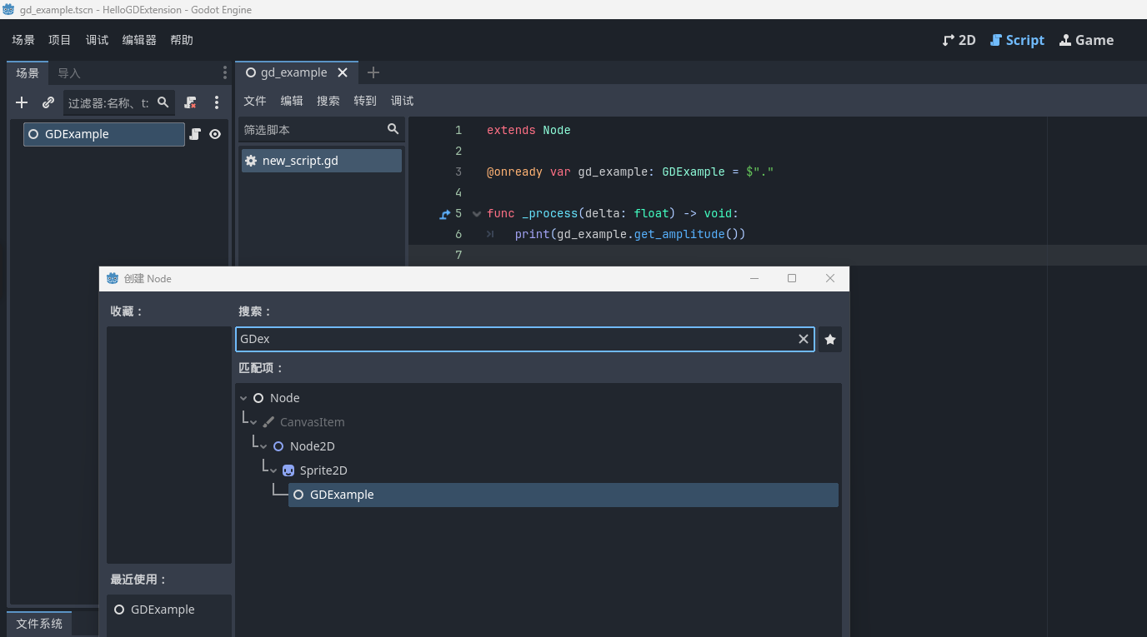
Task: Close the gd_example scene tab
Action: (x=343, y=72)
